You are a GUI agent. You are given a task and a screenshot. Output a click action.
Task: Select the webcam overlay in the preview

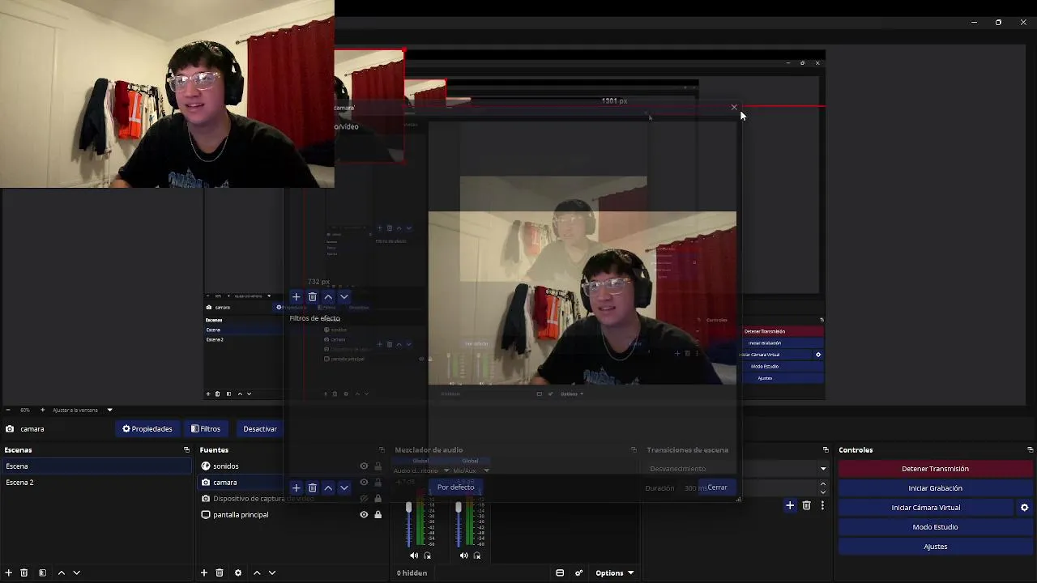[167, 94]
